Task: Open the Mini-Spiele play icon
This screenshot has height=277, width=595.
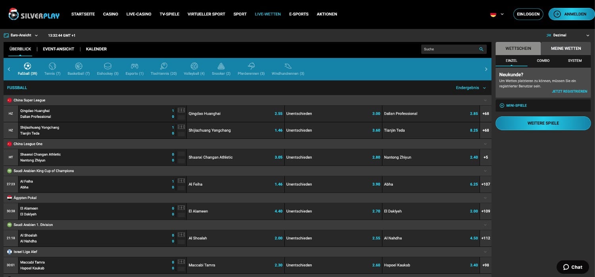Action: coord(502,106)
